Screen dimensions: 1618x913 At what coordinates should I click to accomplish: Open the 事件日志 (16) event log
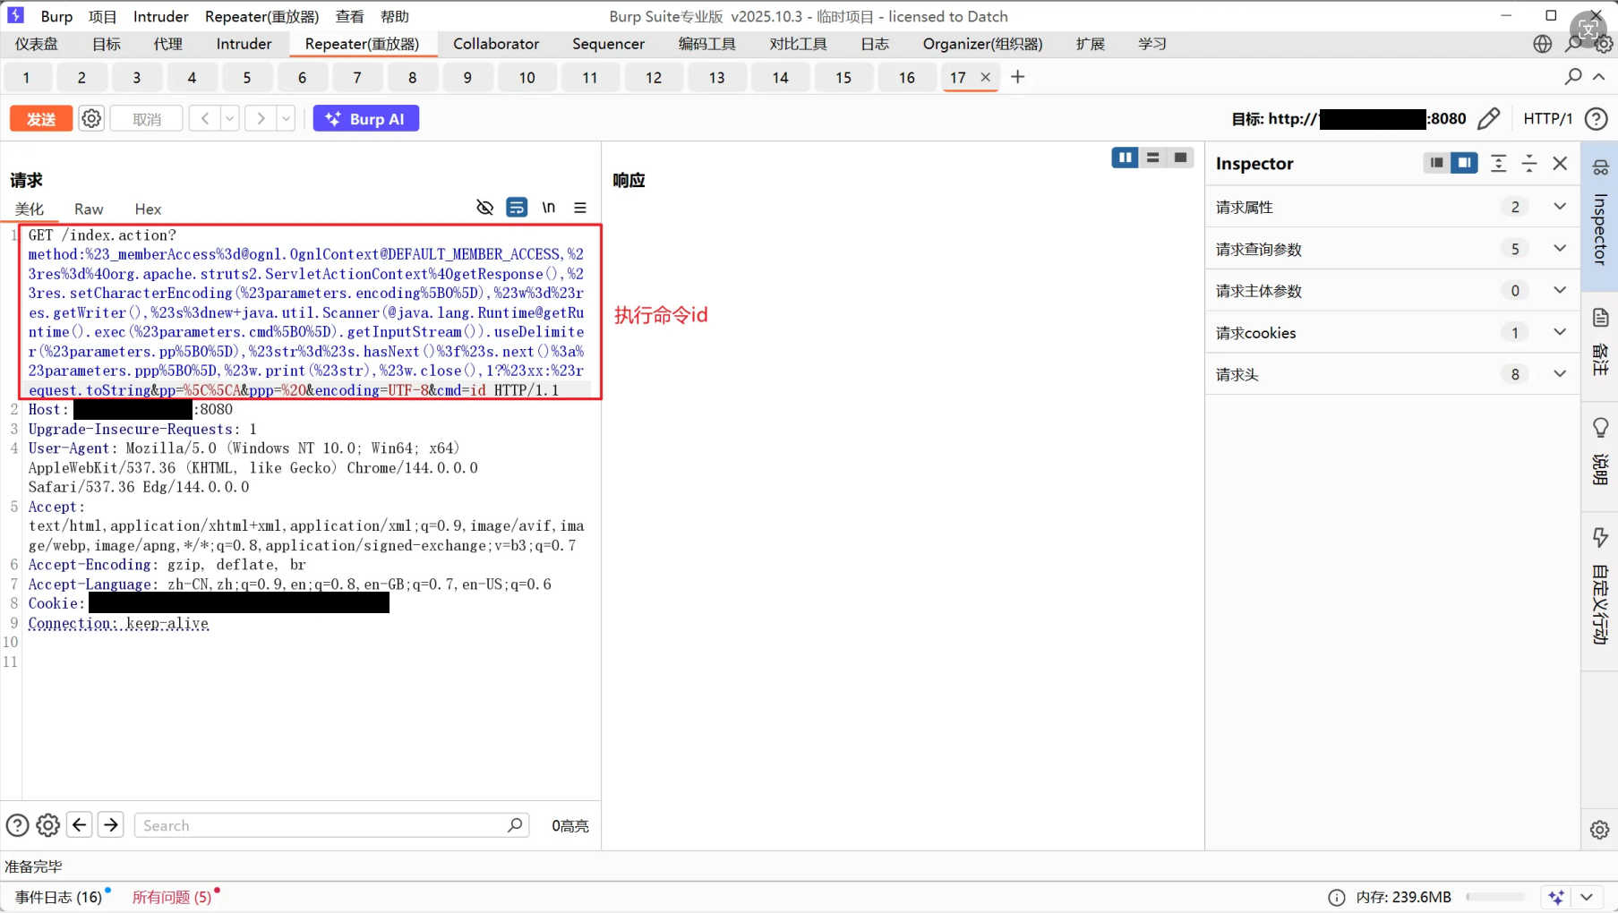59,897
